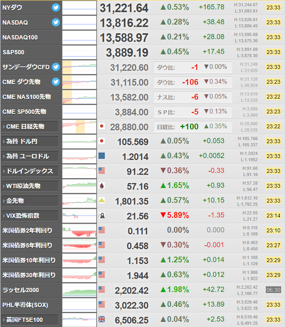
Task: Open the Twitter icon beside NYダウ
Action: [x=56, y=7]
